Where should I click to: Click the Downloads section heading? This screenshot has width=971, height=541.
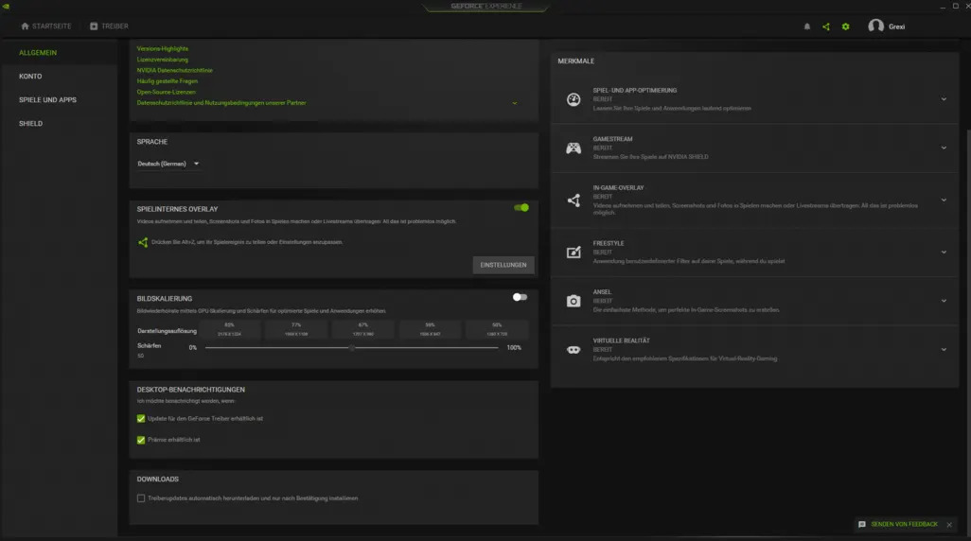pos(157,480)
